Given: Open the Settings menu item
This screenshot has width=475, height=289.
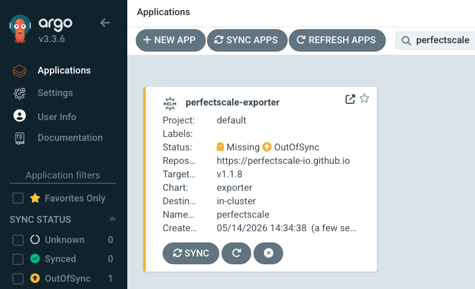Looking at the screenshot, I should [x=55, y=93].
